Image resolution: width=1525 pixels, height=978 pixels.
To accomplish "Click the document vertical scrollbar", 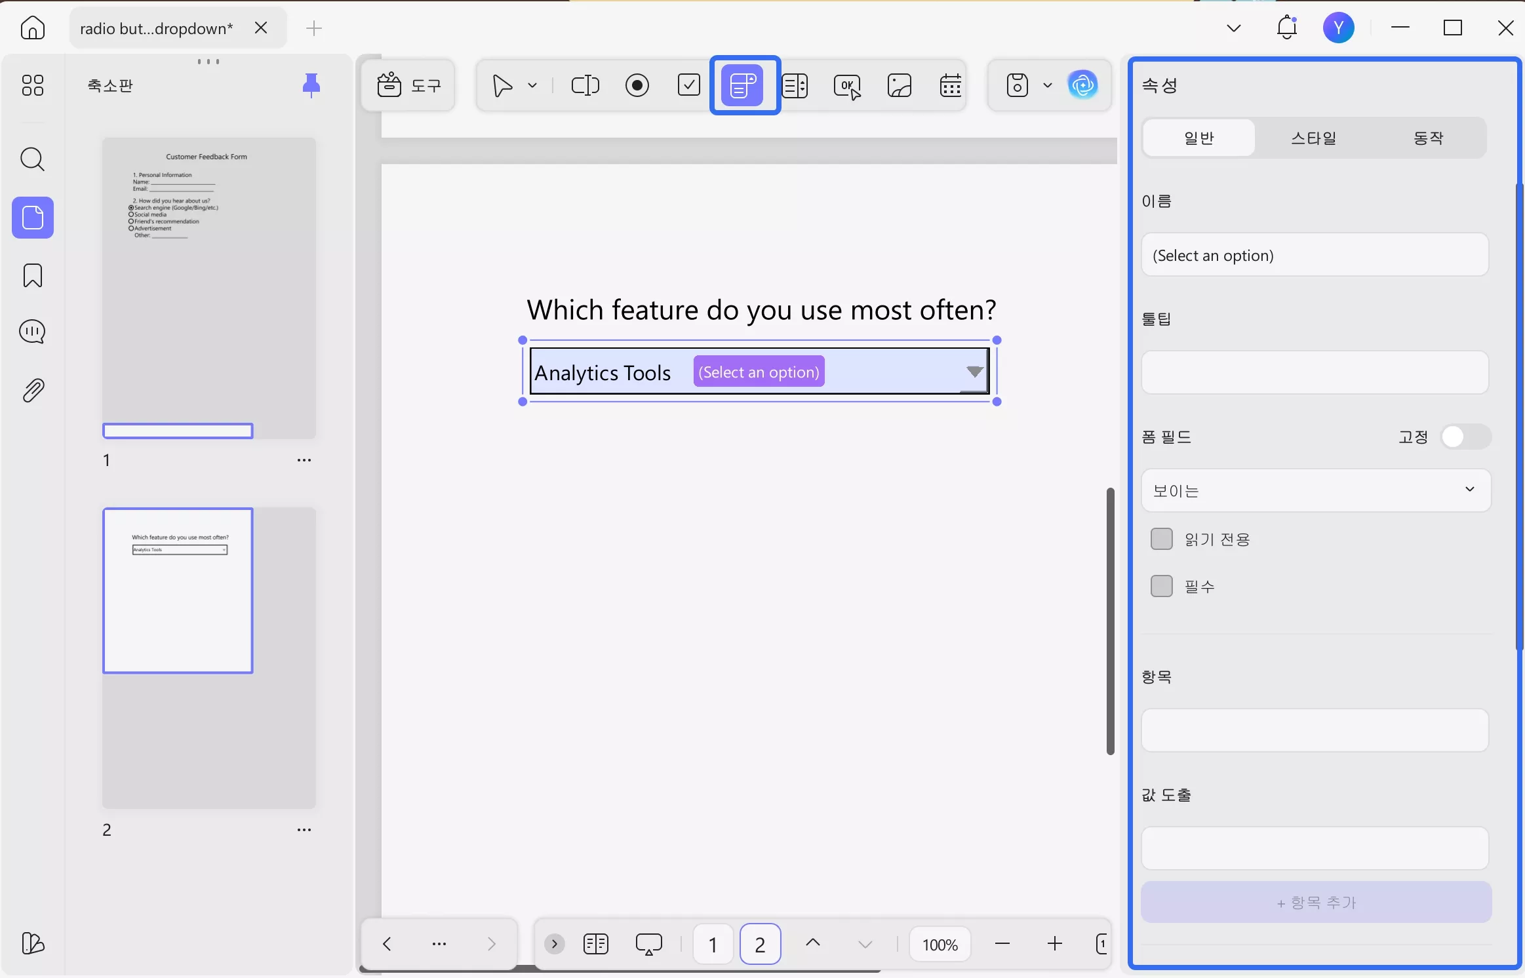I will click(x=1110, y=621).
